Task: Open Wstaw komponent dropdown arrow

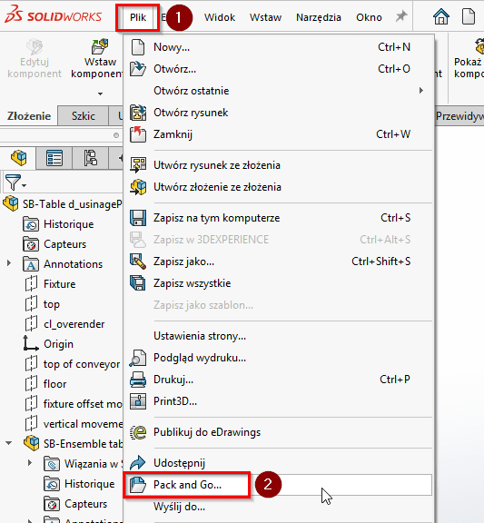Action: [x=100, y=94]
